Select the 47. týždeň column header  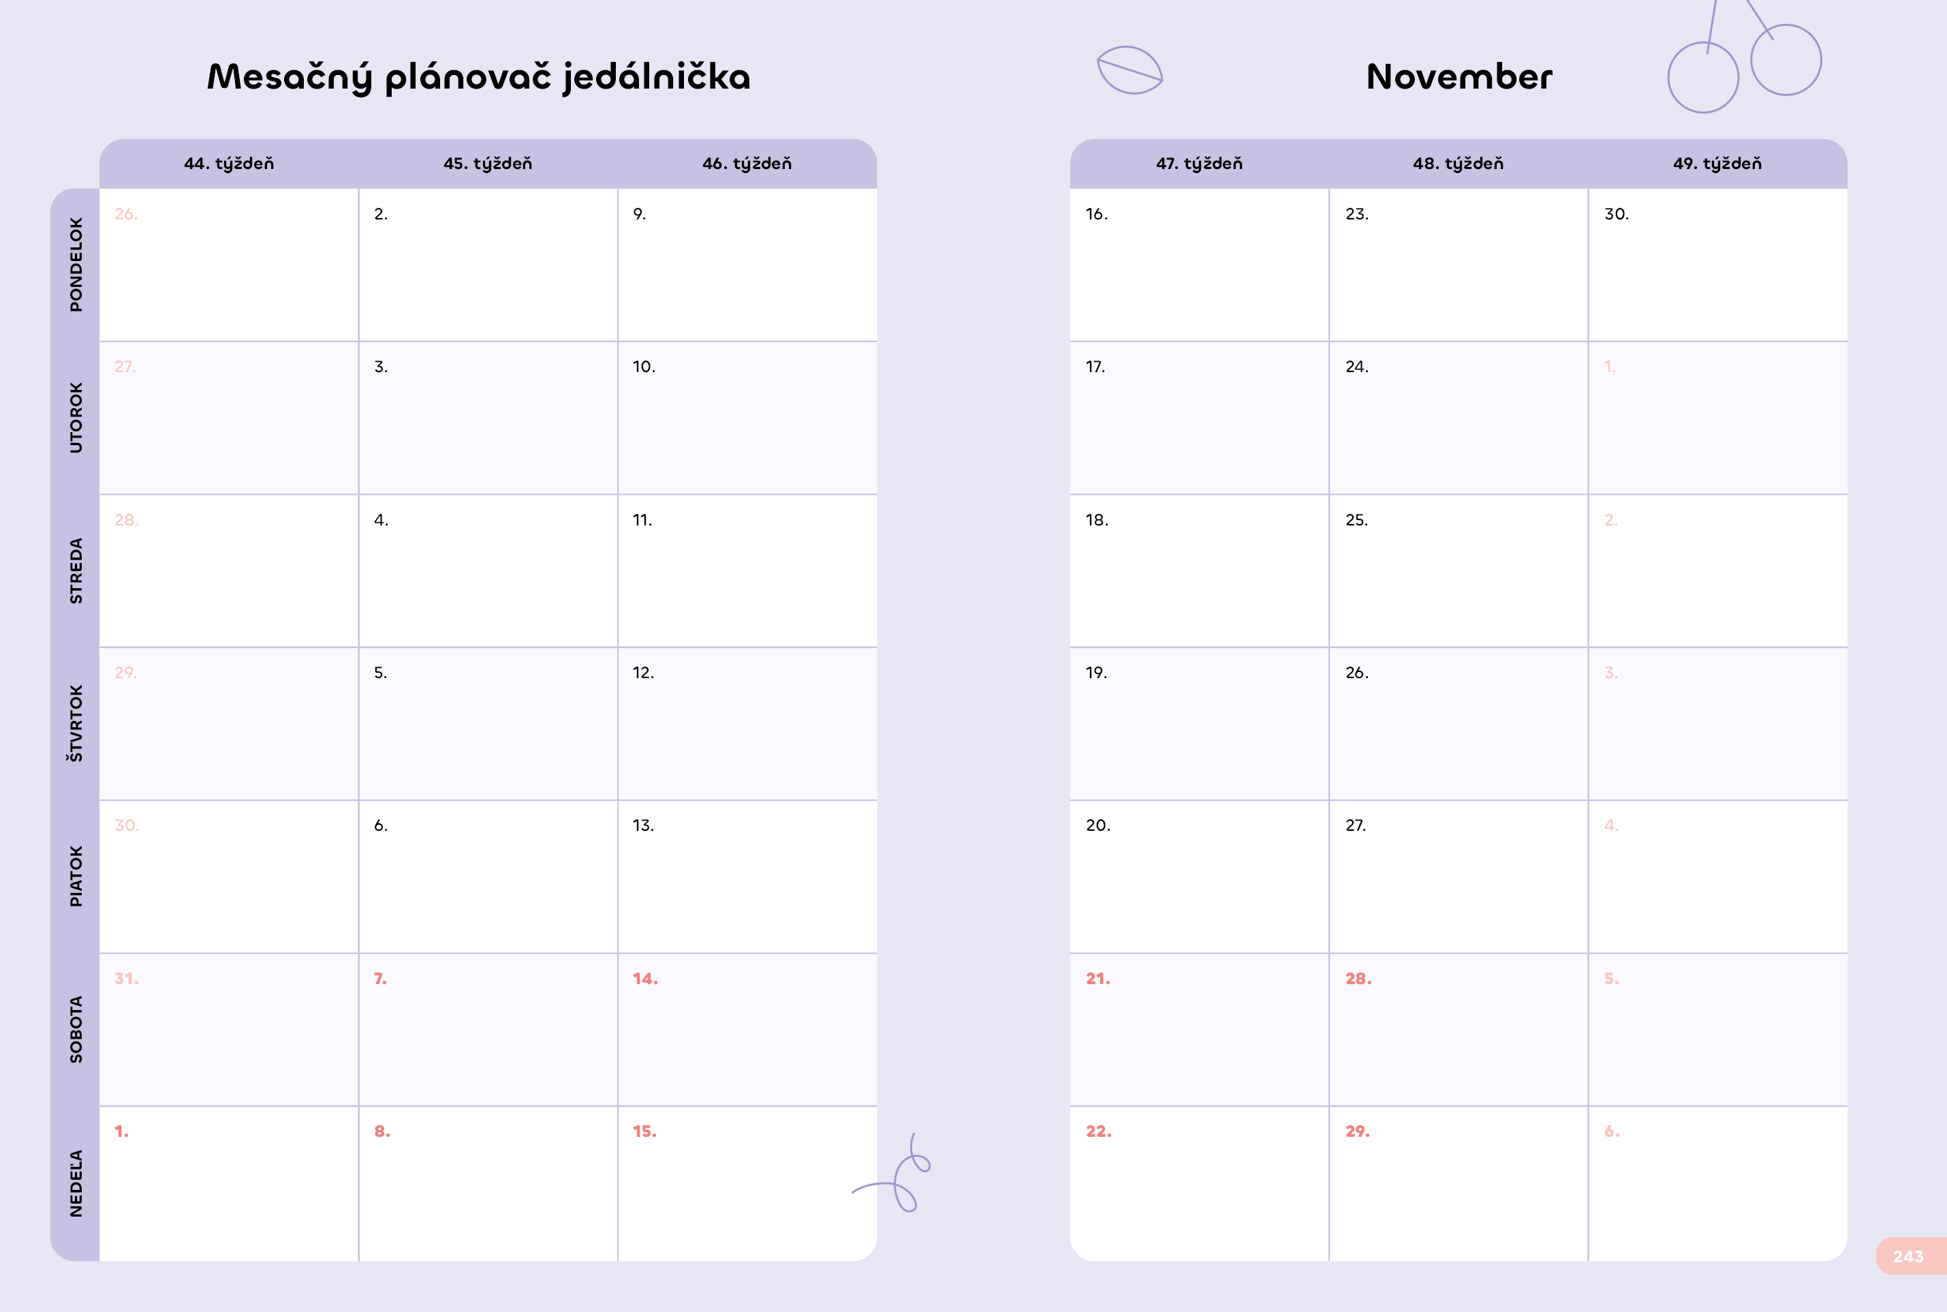click(1199, 164)
